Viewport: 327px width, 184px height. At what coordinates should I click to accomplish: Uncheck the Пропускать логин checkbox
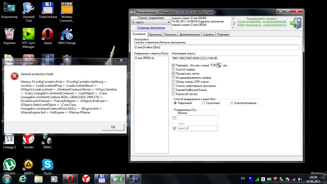tap(174, 74)
